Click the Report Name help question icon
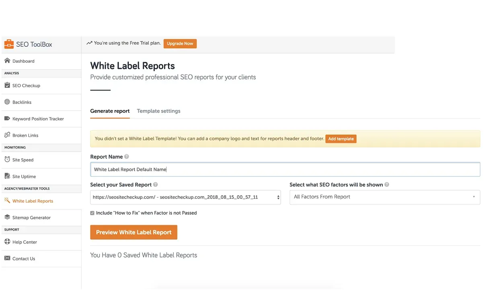 (x=127, y=157)
